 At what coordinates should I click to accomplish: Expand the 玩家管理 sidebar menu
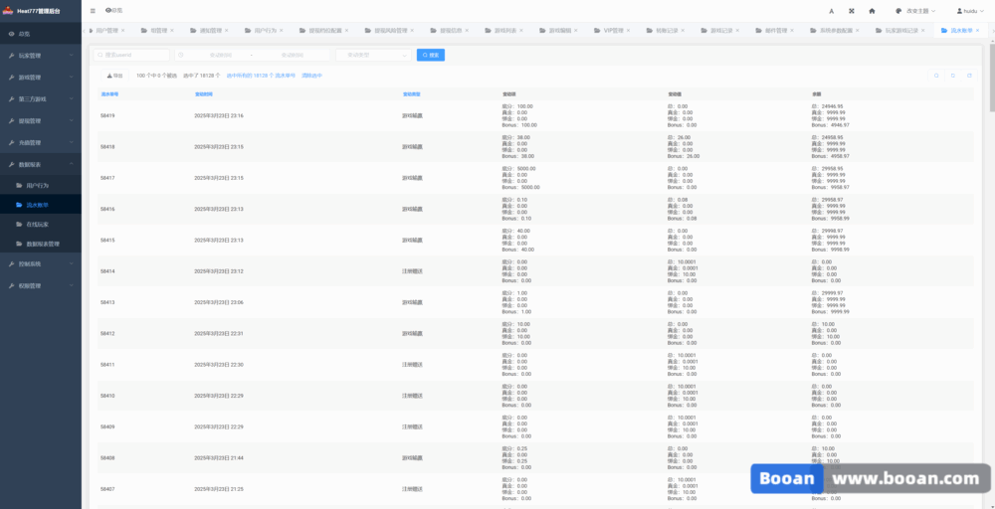pos(40,56)
